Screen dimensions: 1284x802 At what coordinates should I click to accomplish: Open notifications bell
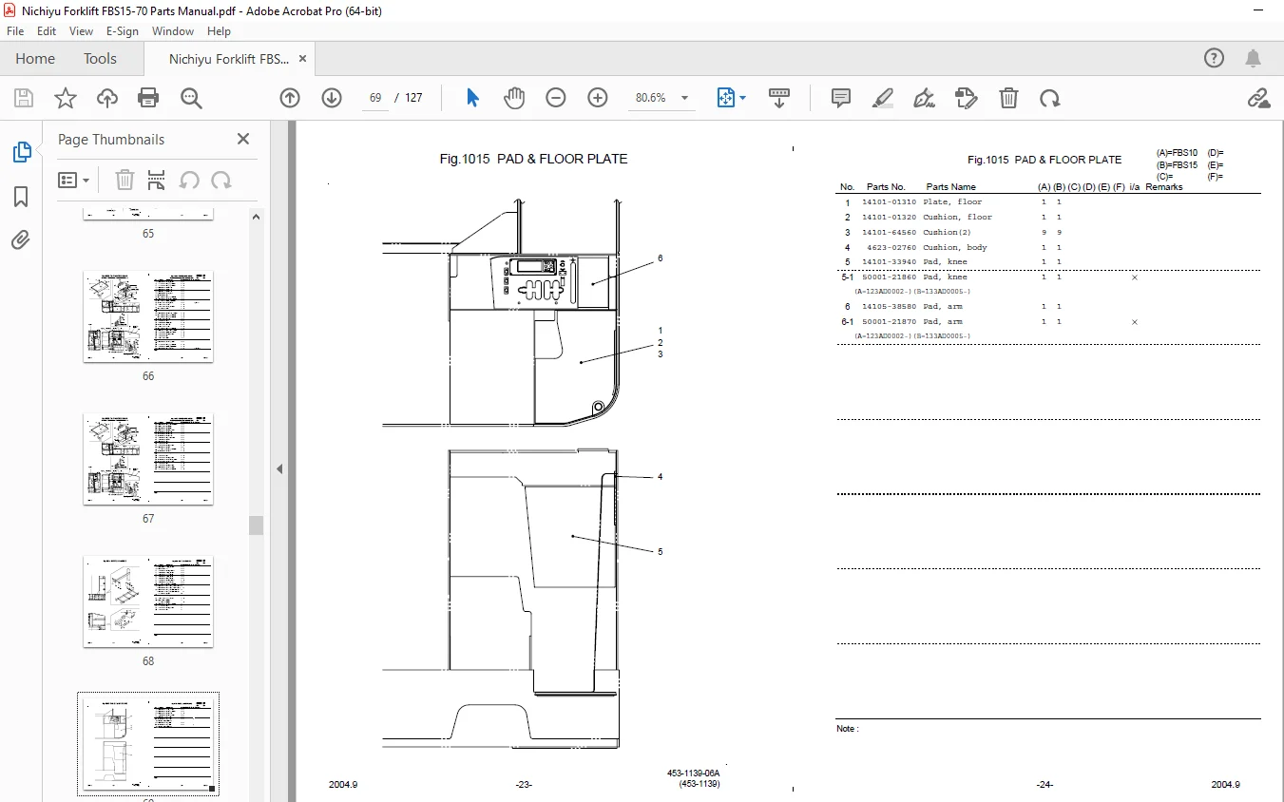[1254, 59]
